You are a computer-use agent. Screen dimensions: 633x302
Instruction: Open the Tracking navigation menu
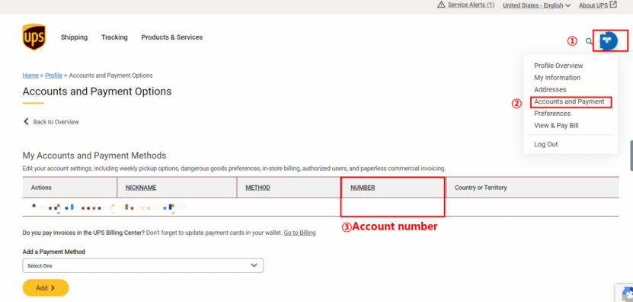click(x=114, y=37)
